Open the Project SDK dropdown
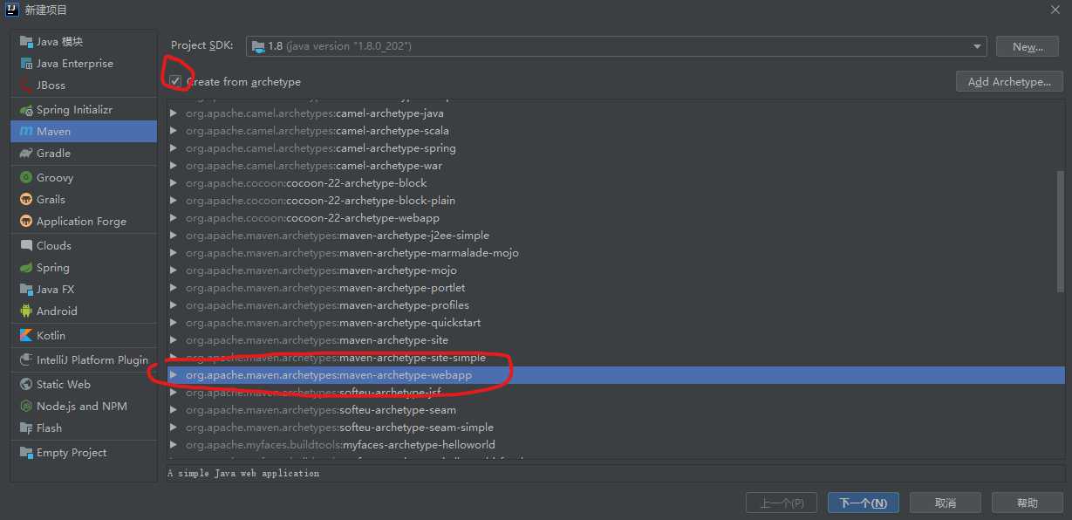Viewport: 1072px width, 520px height. coord(978,46)
